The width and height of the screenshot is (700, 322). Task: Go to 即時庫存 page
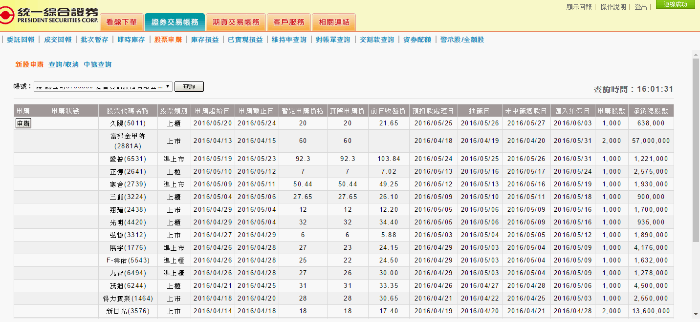point(131,40)
